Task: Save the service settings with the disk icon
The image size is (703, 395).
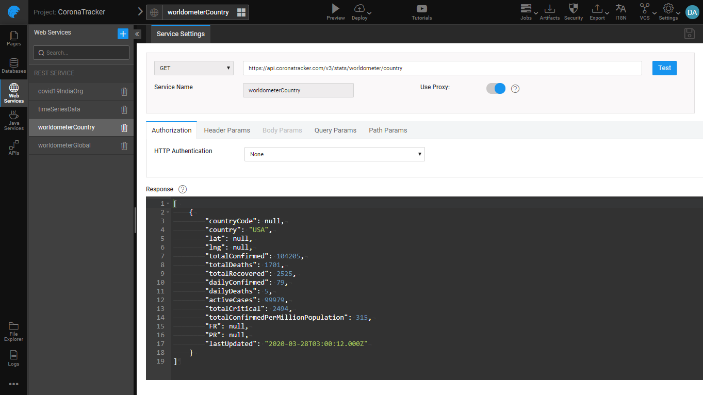Action: coord(689,34)
